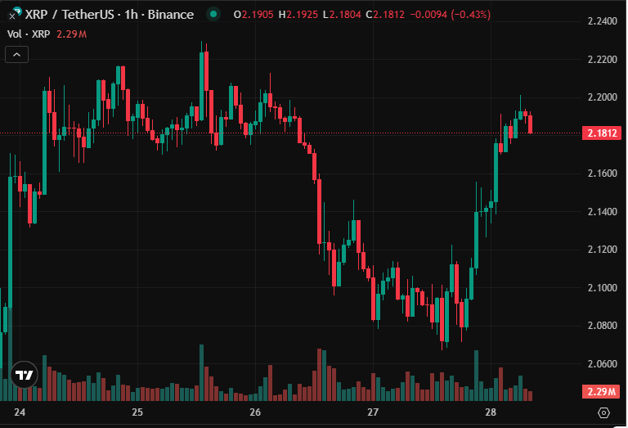The width and height of the screenshot is (628, 428).
Task: Click the 2.1812 current price label
Action: click(602, 133)
